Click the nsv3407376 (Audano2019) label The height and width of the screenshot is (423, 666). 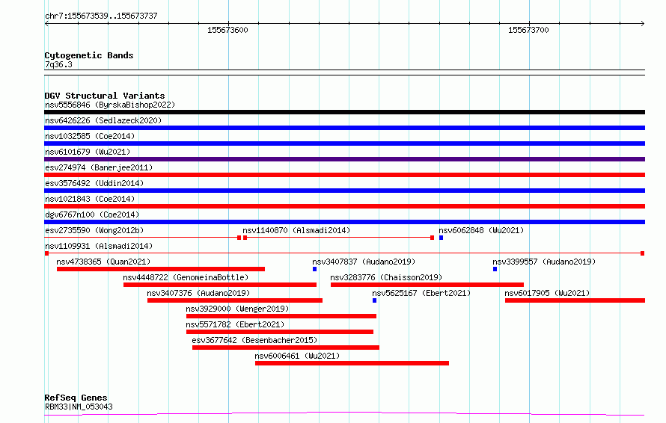pyautogui.click(x=198, y=293)
